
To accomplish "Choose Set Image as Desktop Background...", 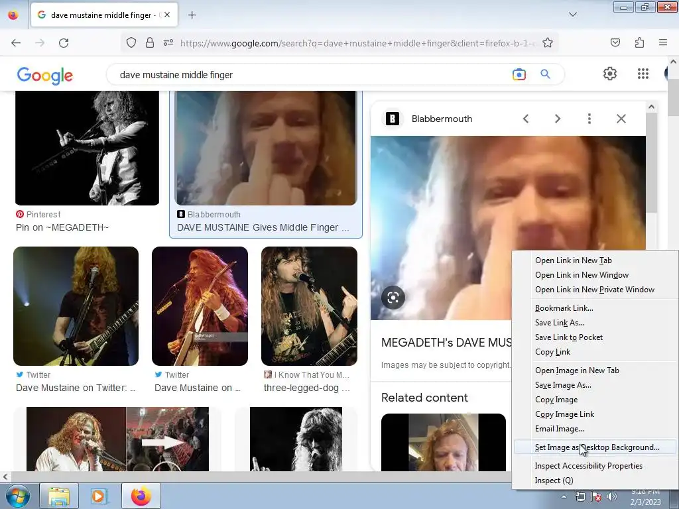I will (x=595, y=447).
